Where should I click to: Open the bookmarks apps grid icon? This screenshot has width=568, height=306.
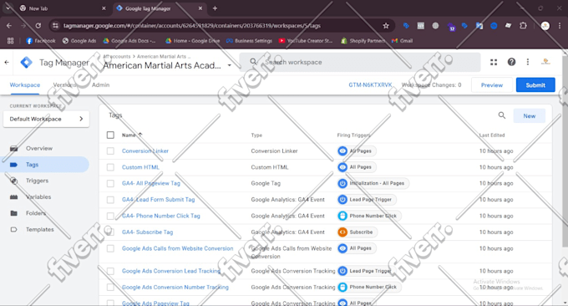[11, 41]
